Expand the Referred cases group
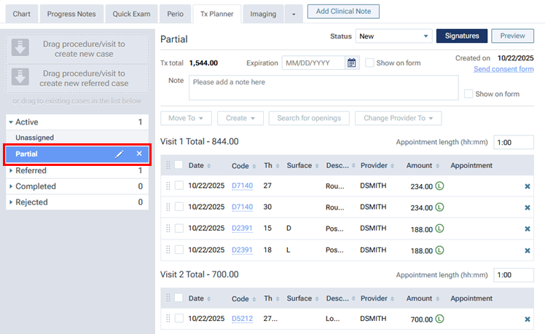Viewport: 545px width, 334px height. (11, 171)
